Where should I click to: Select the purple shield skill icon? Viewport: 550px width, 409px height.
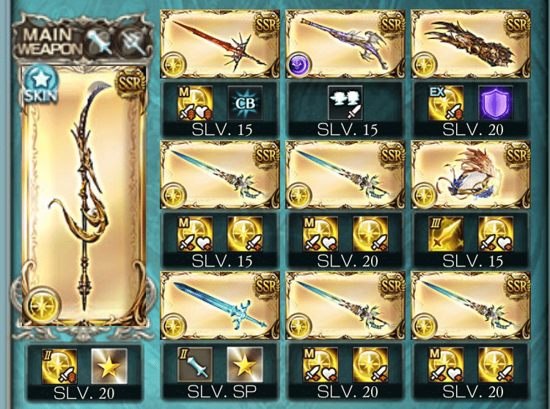click(495, 104)
